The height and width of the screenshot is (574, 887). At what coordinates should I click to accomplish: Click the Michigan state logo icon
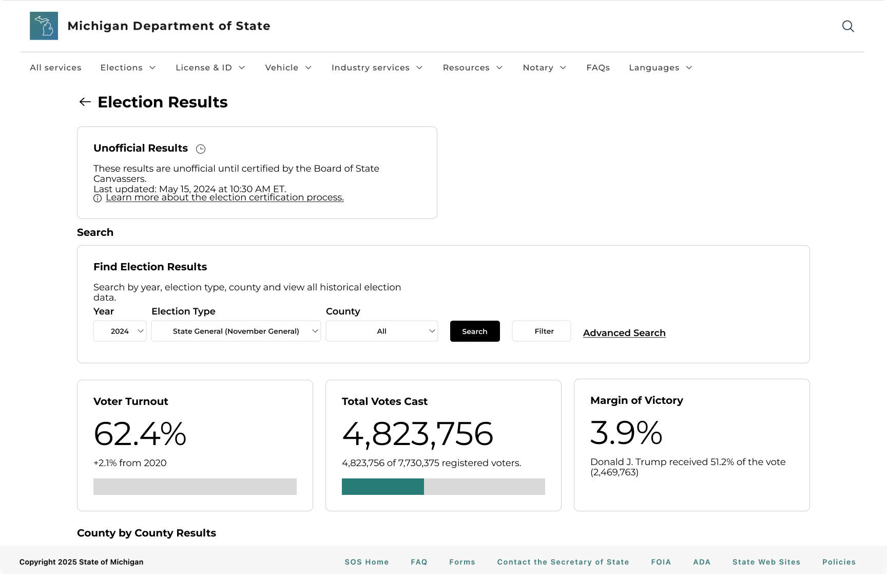(x=44, y=26)
